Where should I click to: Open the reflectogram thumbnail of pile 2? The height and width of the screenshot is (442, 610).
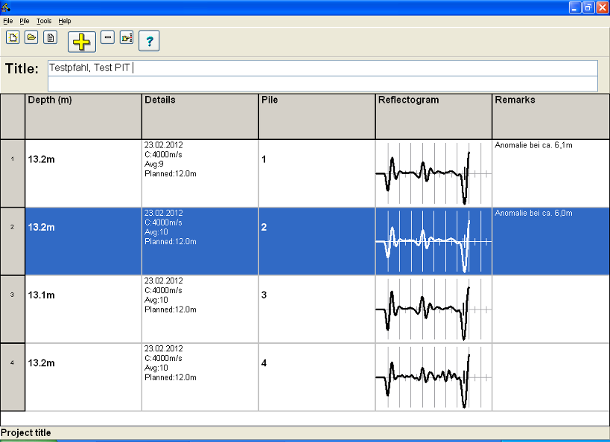click(433, 241)
